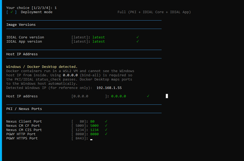Click the PGWY HTTP Port label
This screenshot has width=244, height=161.
[x=21, y=134]
